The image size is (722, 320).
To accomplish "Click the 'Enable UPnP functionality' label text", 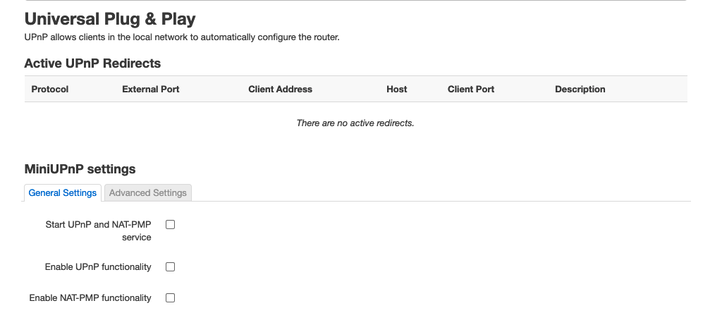I will (98, 267).
